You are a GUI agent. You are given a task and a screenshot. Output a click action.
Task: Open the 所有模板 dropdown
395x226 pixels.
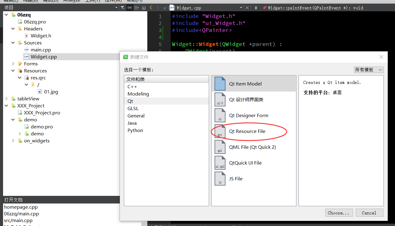(368, 70)
